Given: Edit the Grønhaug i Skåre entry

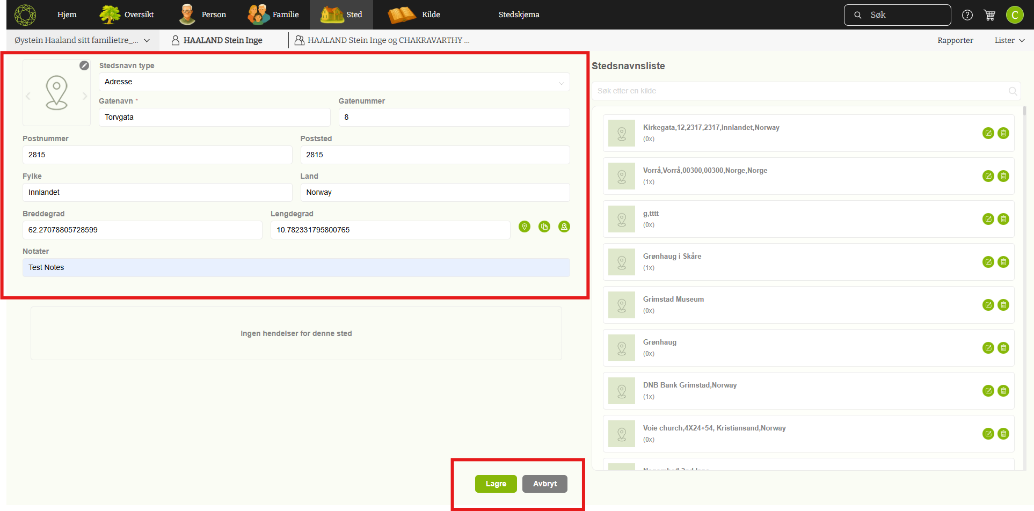Looking at the screenshot, I should click(x=988, y=262).
